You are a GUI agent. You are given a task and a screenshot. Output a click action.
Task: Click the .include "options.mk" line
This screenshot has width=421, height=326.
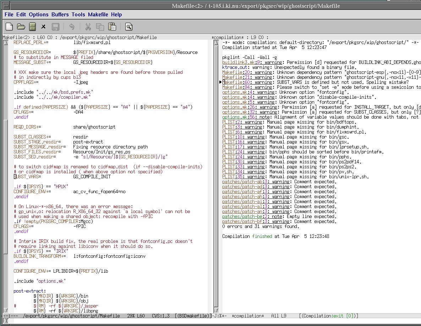(x=40, y=281)
